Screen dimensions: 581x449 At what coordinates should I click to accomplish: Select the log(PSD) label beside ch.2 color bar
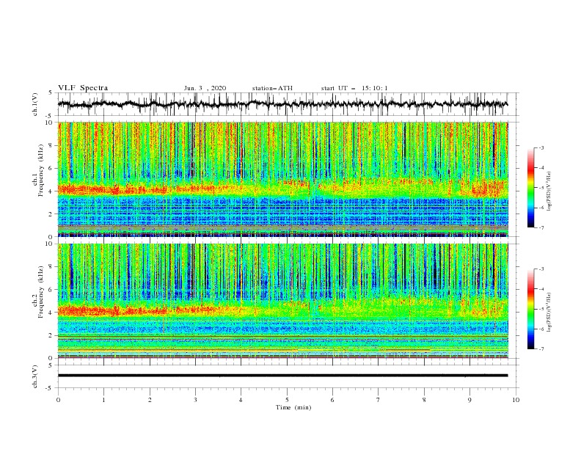tap(549, 313)
